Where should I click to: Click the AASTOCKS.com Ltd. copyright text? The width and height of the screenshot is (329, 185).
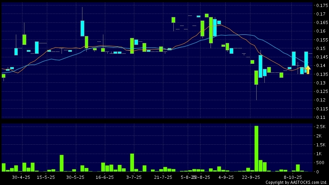296,182
